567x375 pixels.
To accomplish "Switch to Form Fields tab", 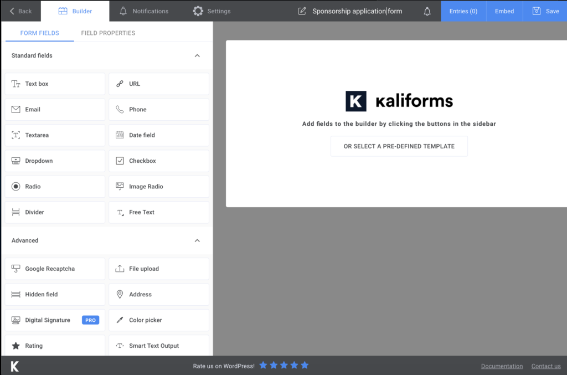I will pos(40,33).
